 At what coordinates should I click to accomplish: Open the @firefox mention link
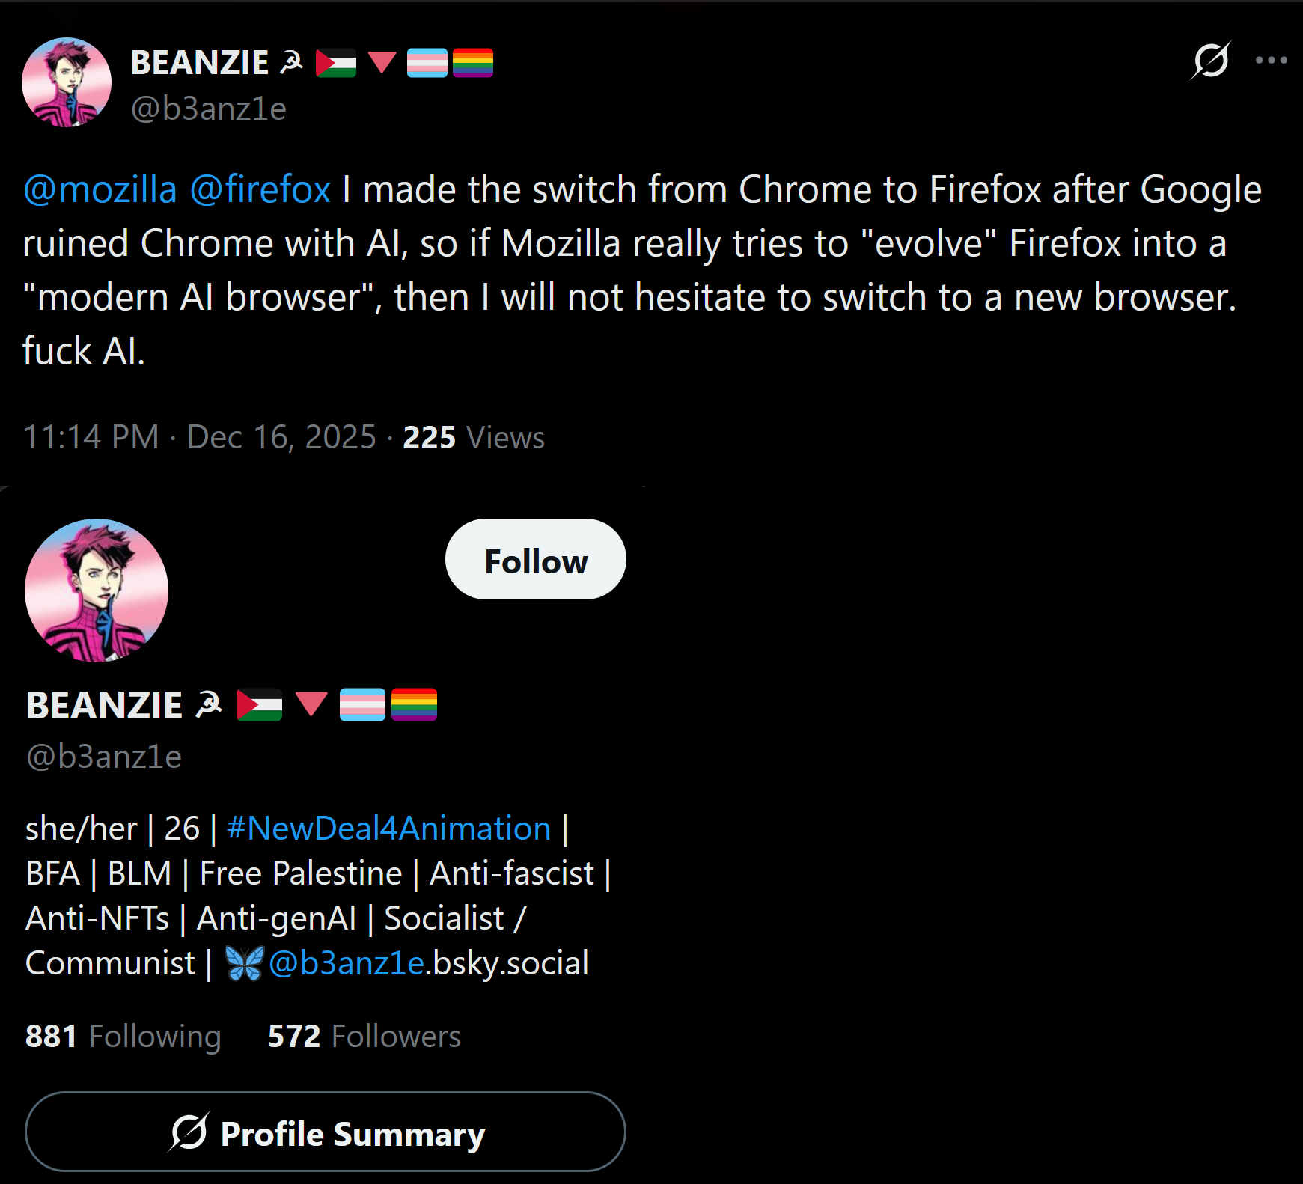(260, 189)
